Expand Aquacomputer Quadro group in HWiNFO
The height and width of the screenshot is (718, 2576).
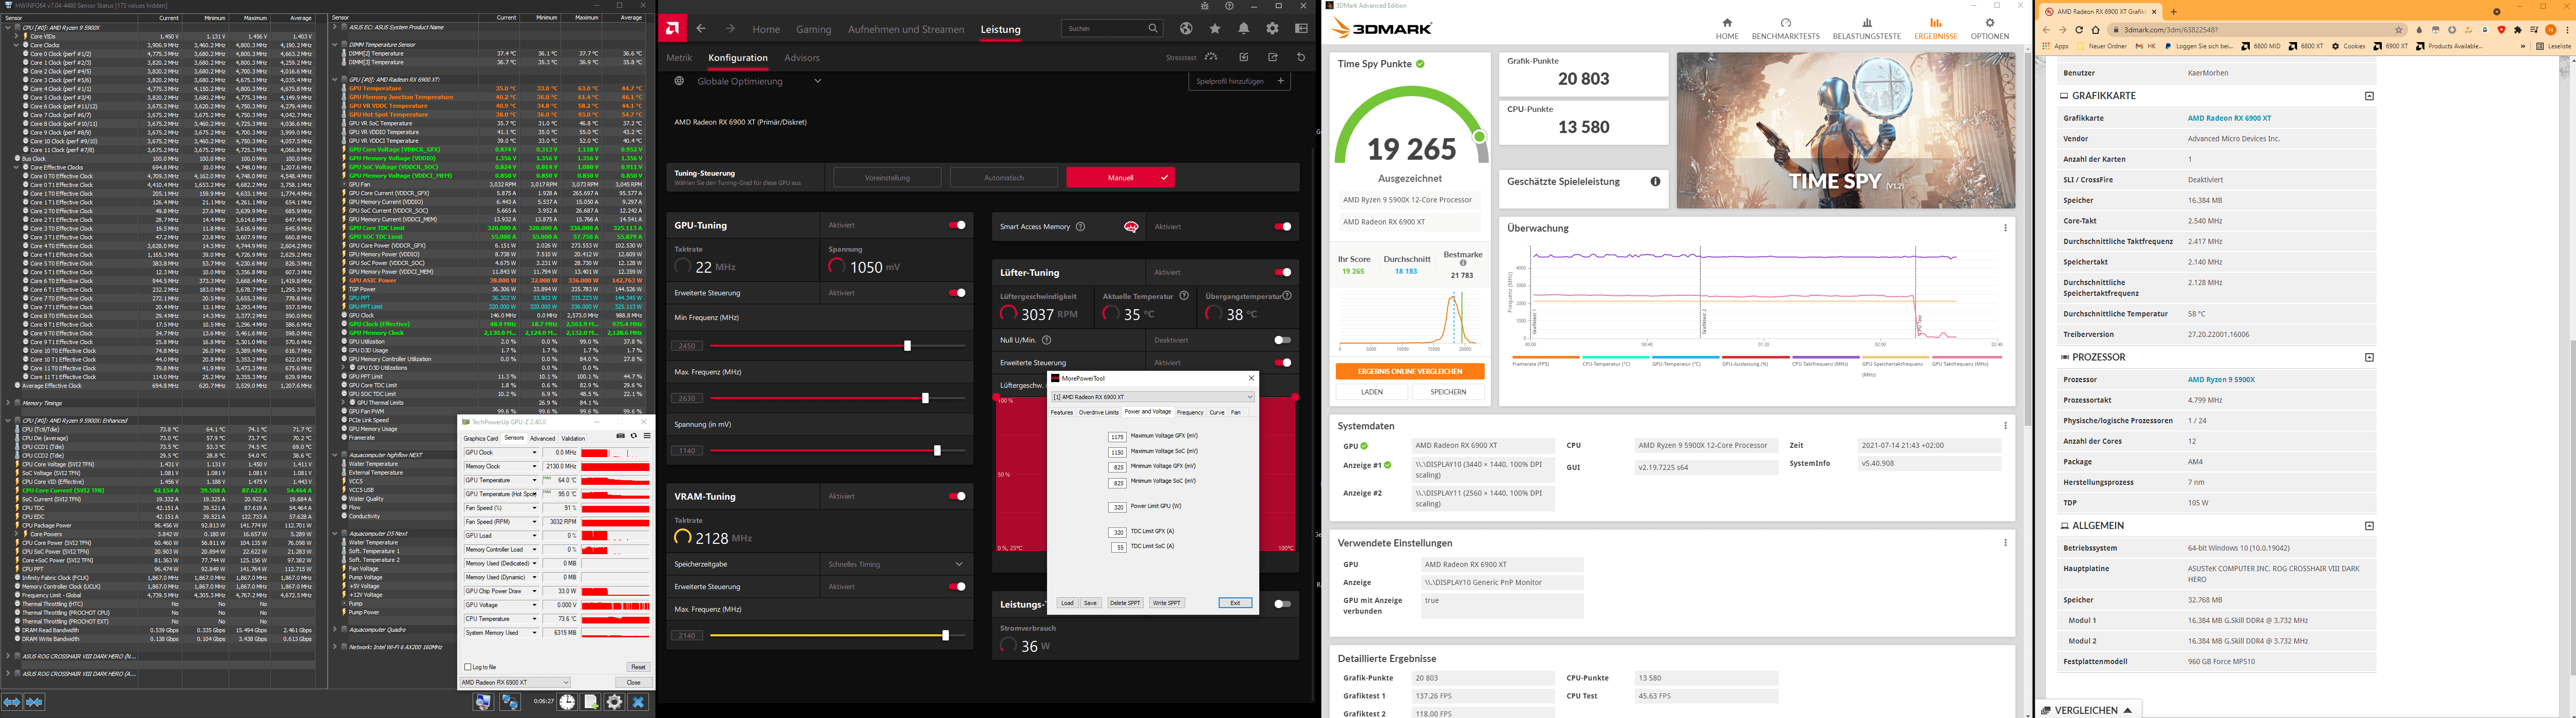pyautogui.click(x=335, y=630)
